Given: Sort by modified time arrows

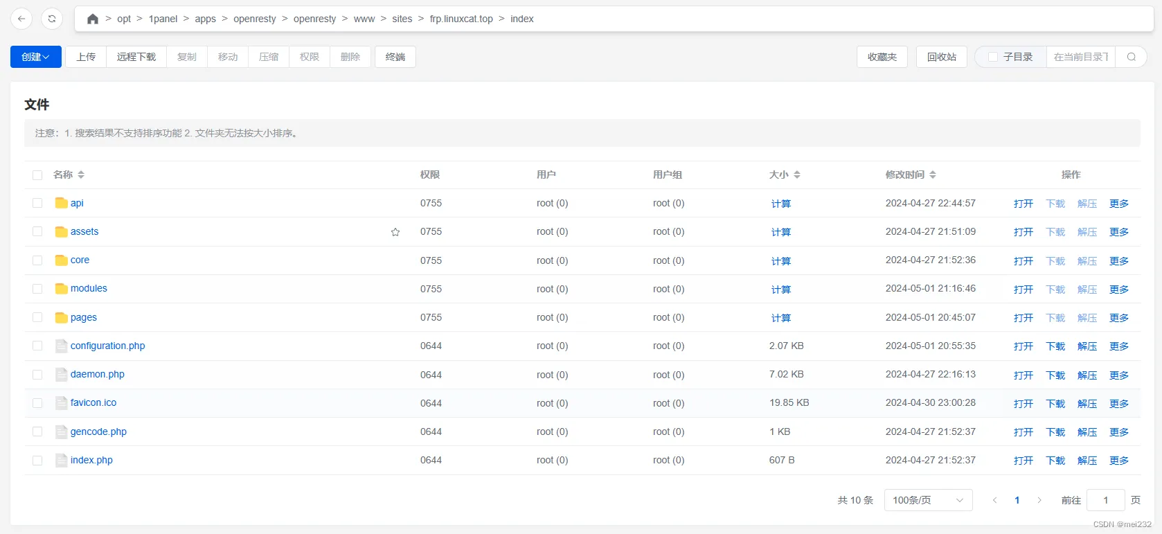Looking at the screenshot, I should pos(933,175).
